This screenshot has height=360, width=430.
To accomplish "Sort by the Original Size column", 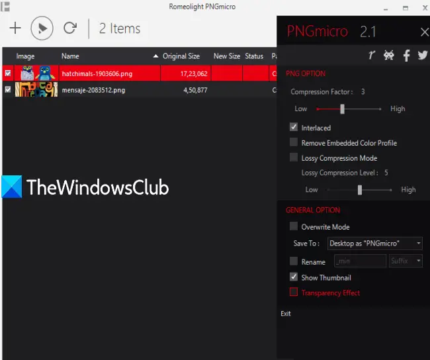I will click(181, 56).
